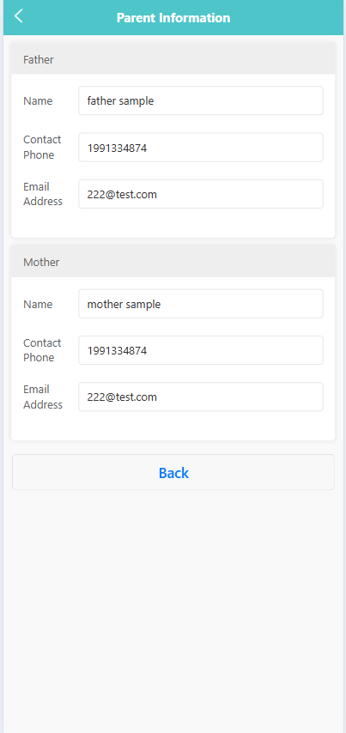Tap the back arrow in the header

[x=18, y=16]
